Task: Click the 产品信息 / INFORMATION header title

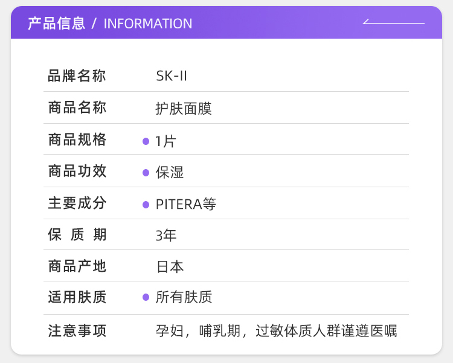Action: pos(110,24)
